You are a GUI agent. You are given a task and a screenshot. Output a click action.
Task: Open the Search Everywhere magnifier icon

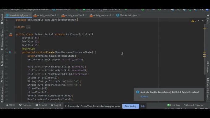coord(202,10)
